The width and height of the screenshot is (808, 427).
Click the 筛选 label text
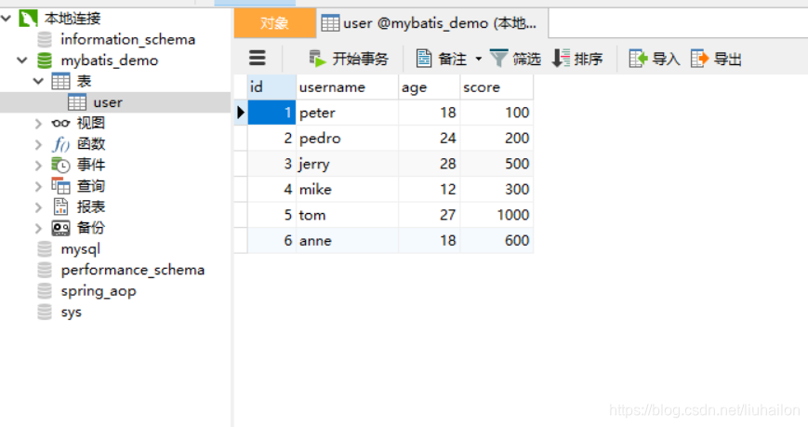point(526,59)
